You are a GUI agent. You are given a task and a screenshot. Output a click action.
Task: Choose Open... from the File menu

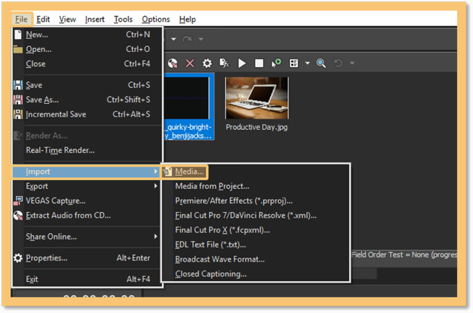tap(87, 49)
